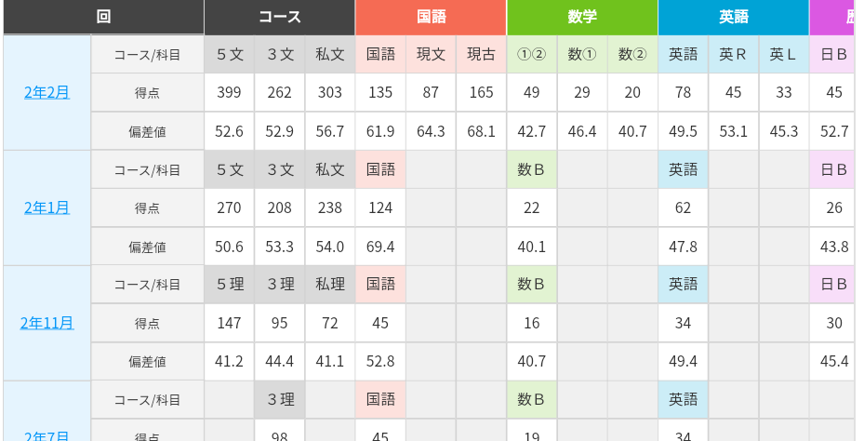The image size is (864, 441).
Task: Click the 英語 blue column header
Action: [734, 17]
